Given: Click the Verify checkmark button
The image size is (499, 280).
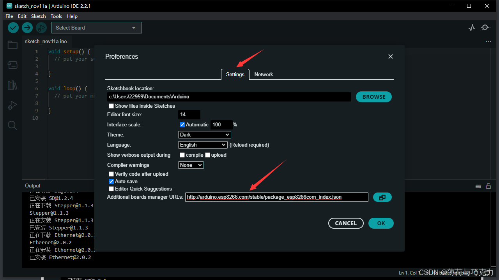Looking at the screenshot, I should pyautogui.click(x=13, y=28).
